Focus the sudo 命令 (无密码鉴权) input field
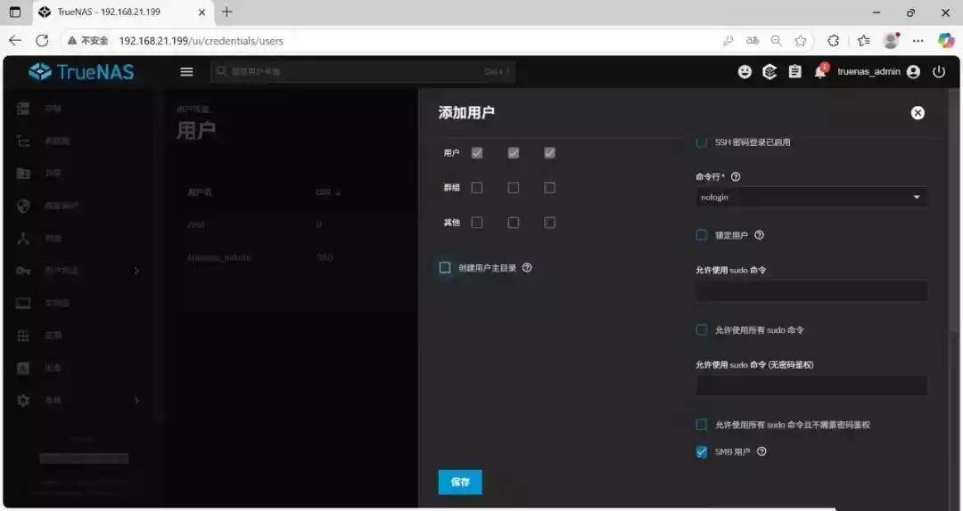Screen dimensions: 963x511 [811, 385]
